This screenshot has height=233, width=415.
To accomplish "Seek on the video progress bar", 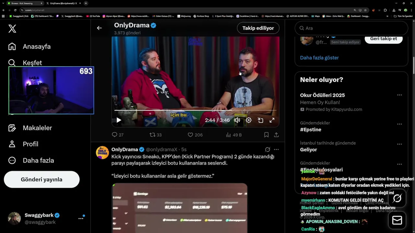I will (196, 110).
